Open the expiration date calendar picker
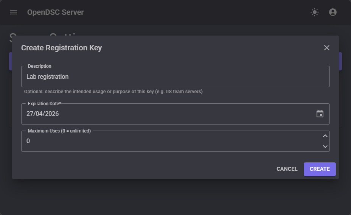The image size is (351, 215). coord(320,114)
